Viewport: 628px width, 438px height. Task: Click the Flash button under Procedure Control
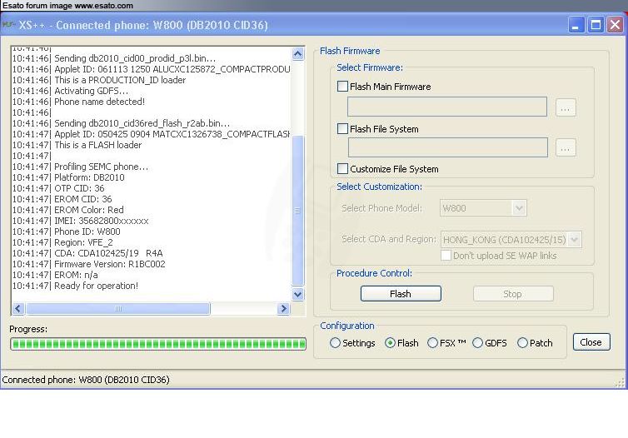tap(401, 293)
